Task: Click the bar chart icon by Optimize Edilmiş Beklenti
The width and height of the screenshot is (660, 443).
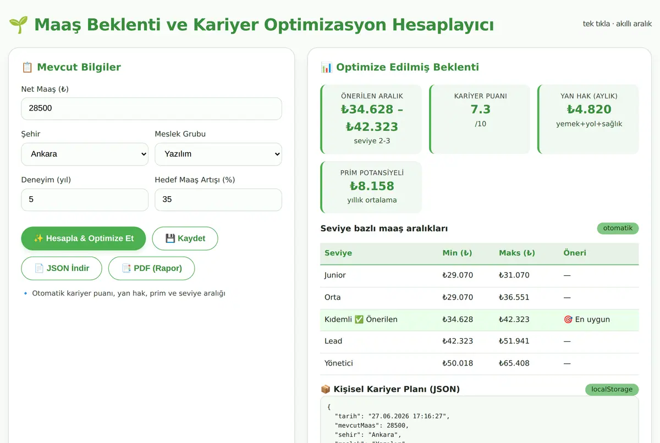Action: pos(326,68)
